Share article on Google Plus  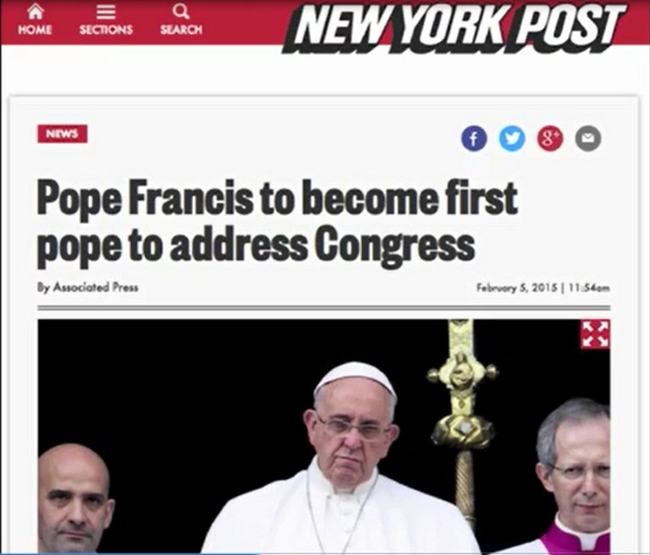550,139
